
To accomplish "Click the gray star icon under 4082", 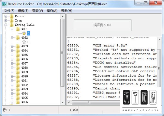I will pos(24,42).
